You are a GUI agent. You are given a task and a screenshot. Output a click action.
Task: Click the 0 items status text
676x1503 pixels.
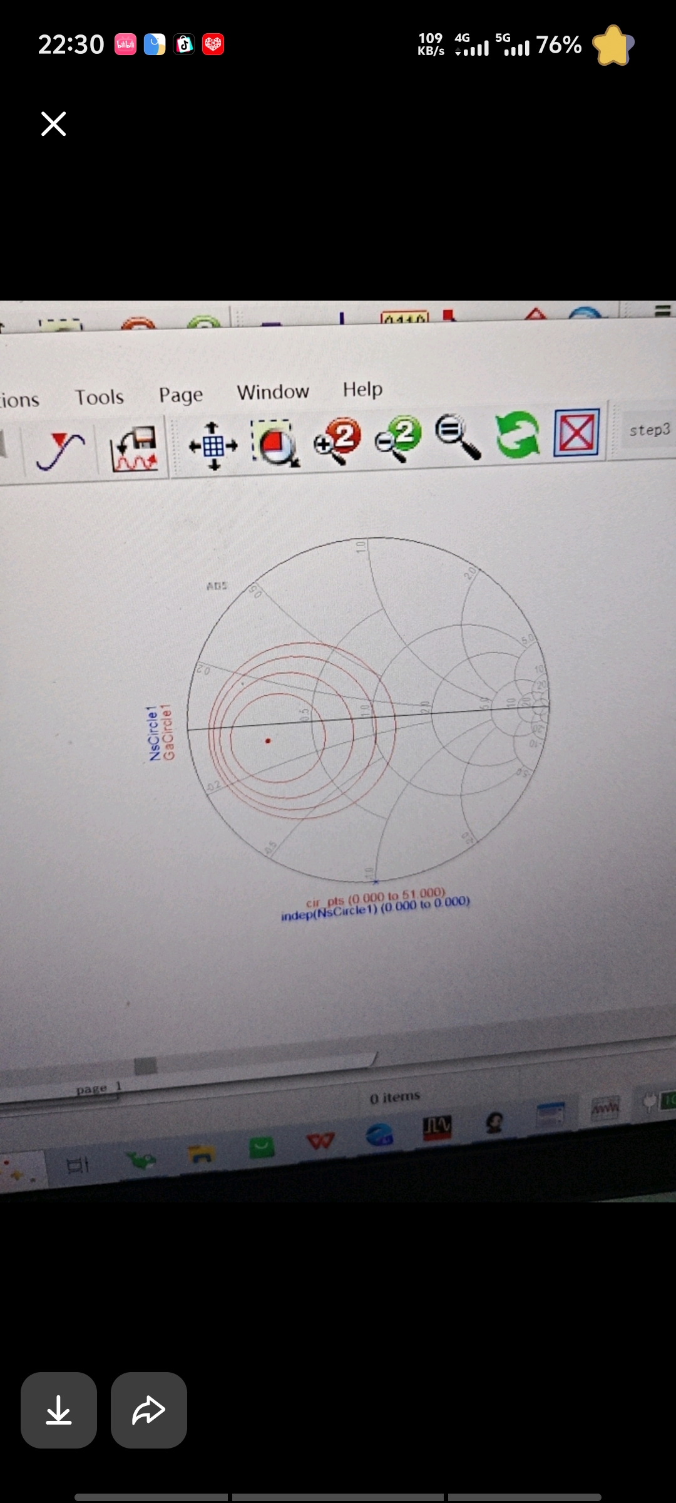tap(394, 1098)
